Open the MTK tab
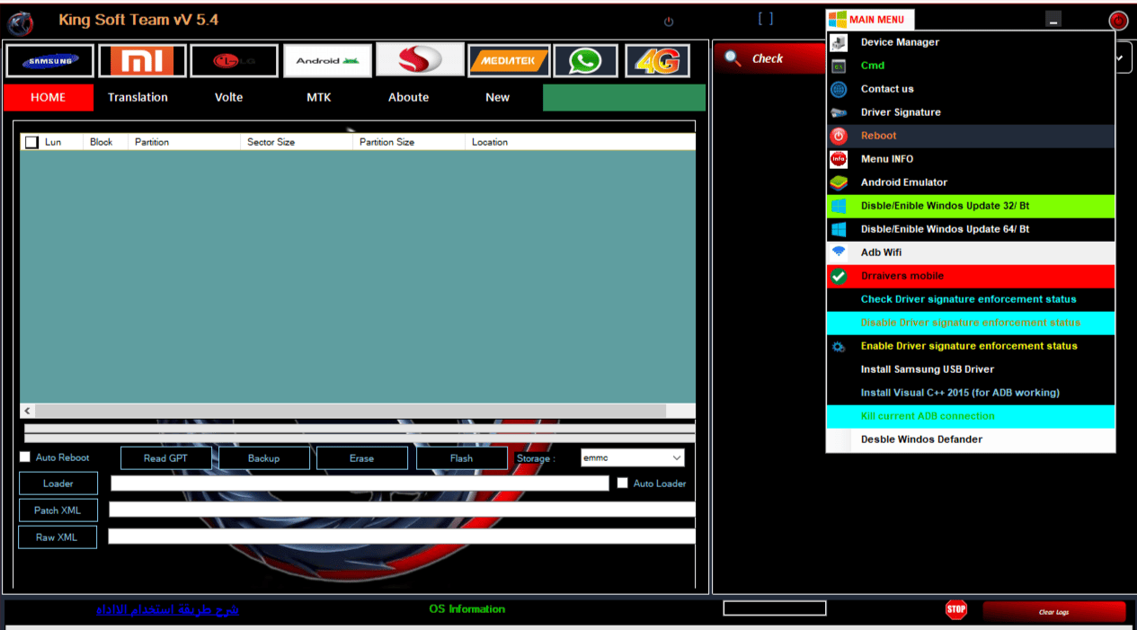 [319, 97]
